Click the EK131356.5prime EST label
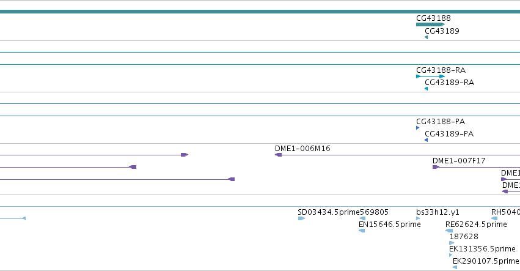Viewport: 520px width, 271px height. [482, 249]
